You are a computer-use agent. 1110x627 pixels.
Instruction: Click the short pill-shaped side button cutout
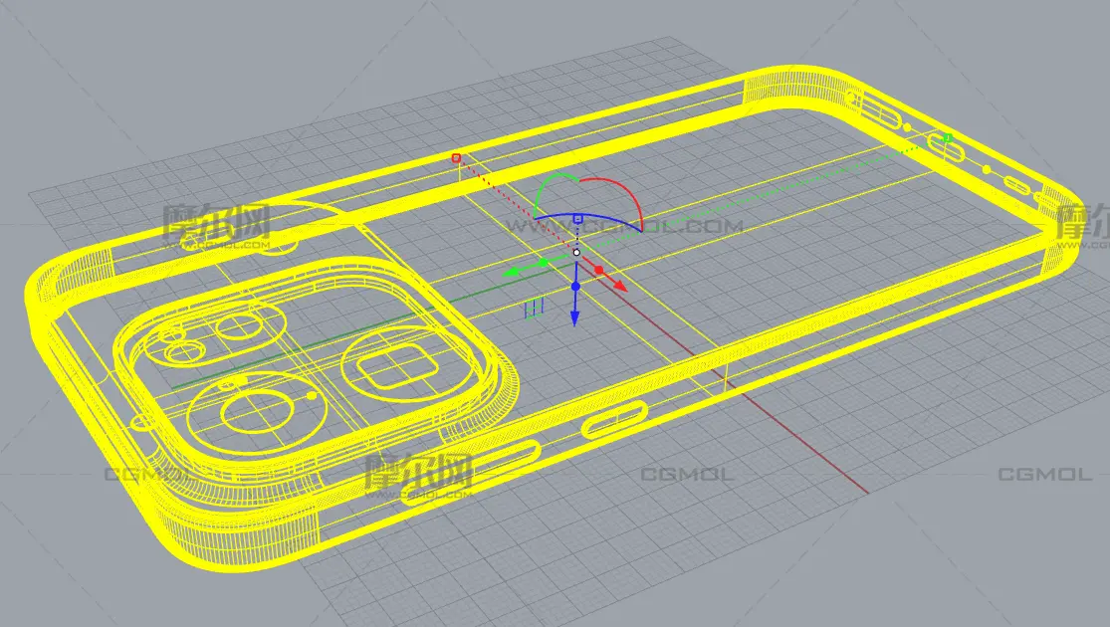615,420
